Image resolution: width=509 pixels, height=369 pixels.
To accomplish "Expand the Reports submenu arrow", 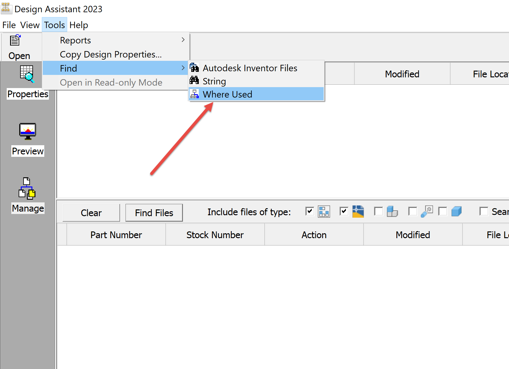I will (x=183, y=40).
